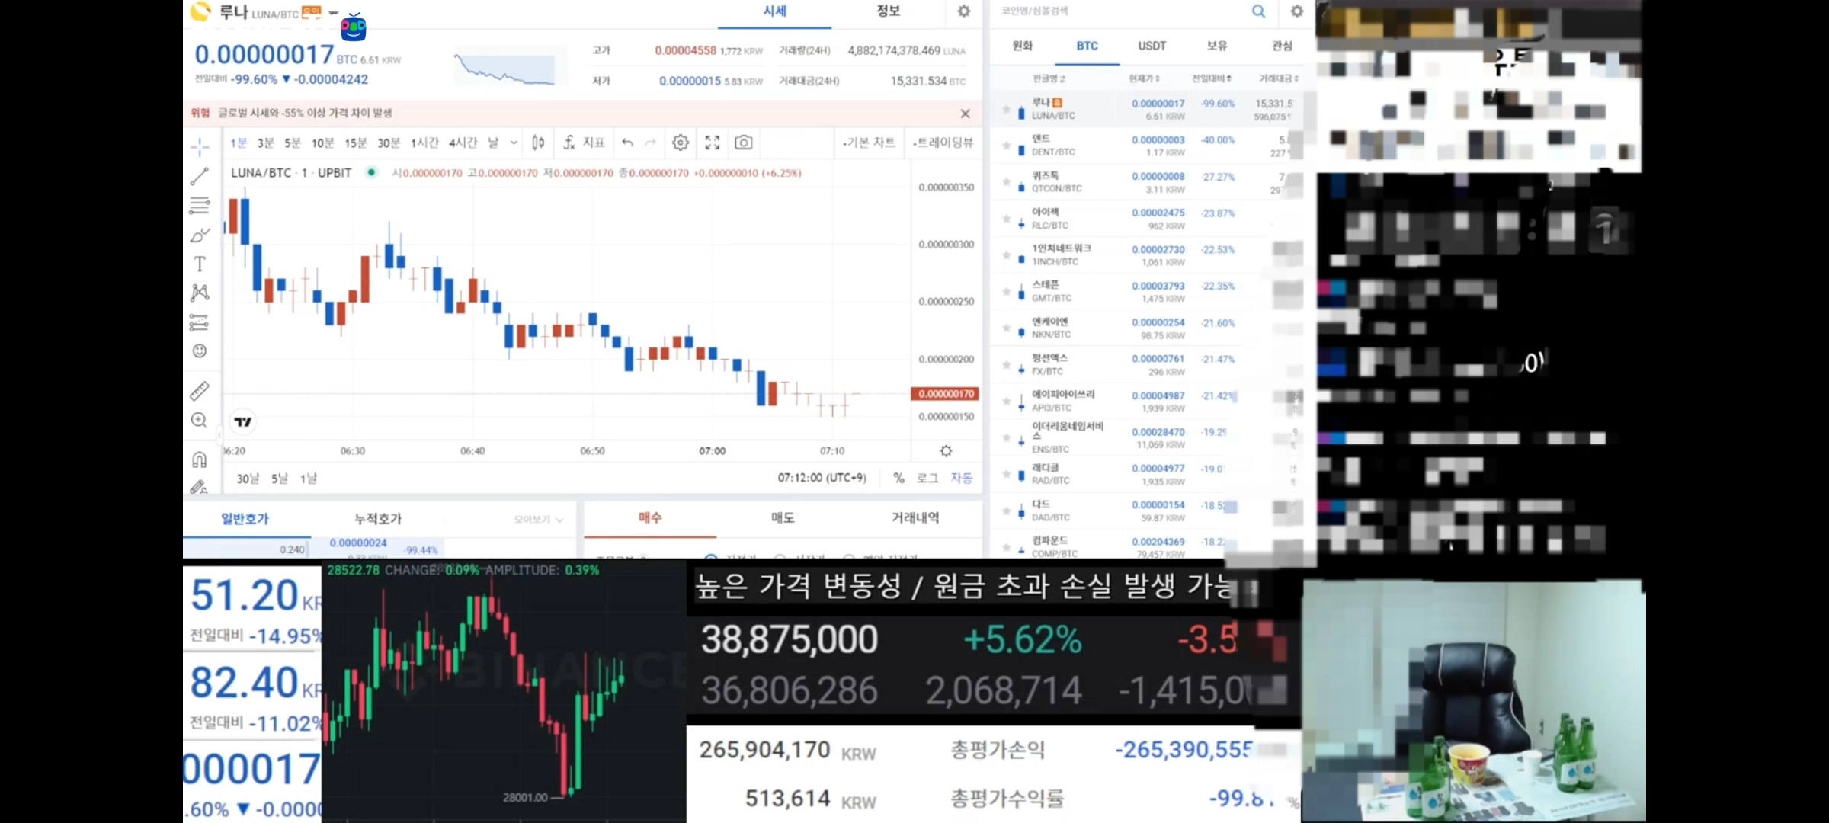
Task: Select the 관심 favorites tab
Action: pyautogui.click(x=1282, y=46)
